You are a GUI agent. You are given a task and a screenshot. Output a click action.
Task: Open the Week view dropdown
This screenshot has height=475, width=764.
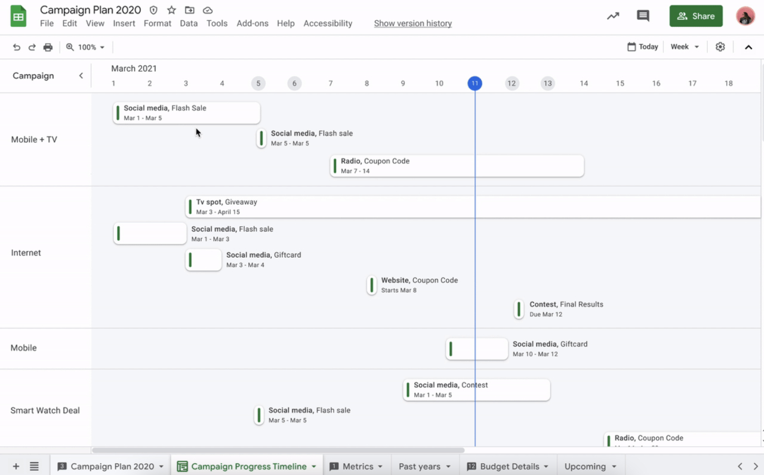[685, 46]
